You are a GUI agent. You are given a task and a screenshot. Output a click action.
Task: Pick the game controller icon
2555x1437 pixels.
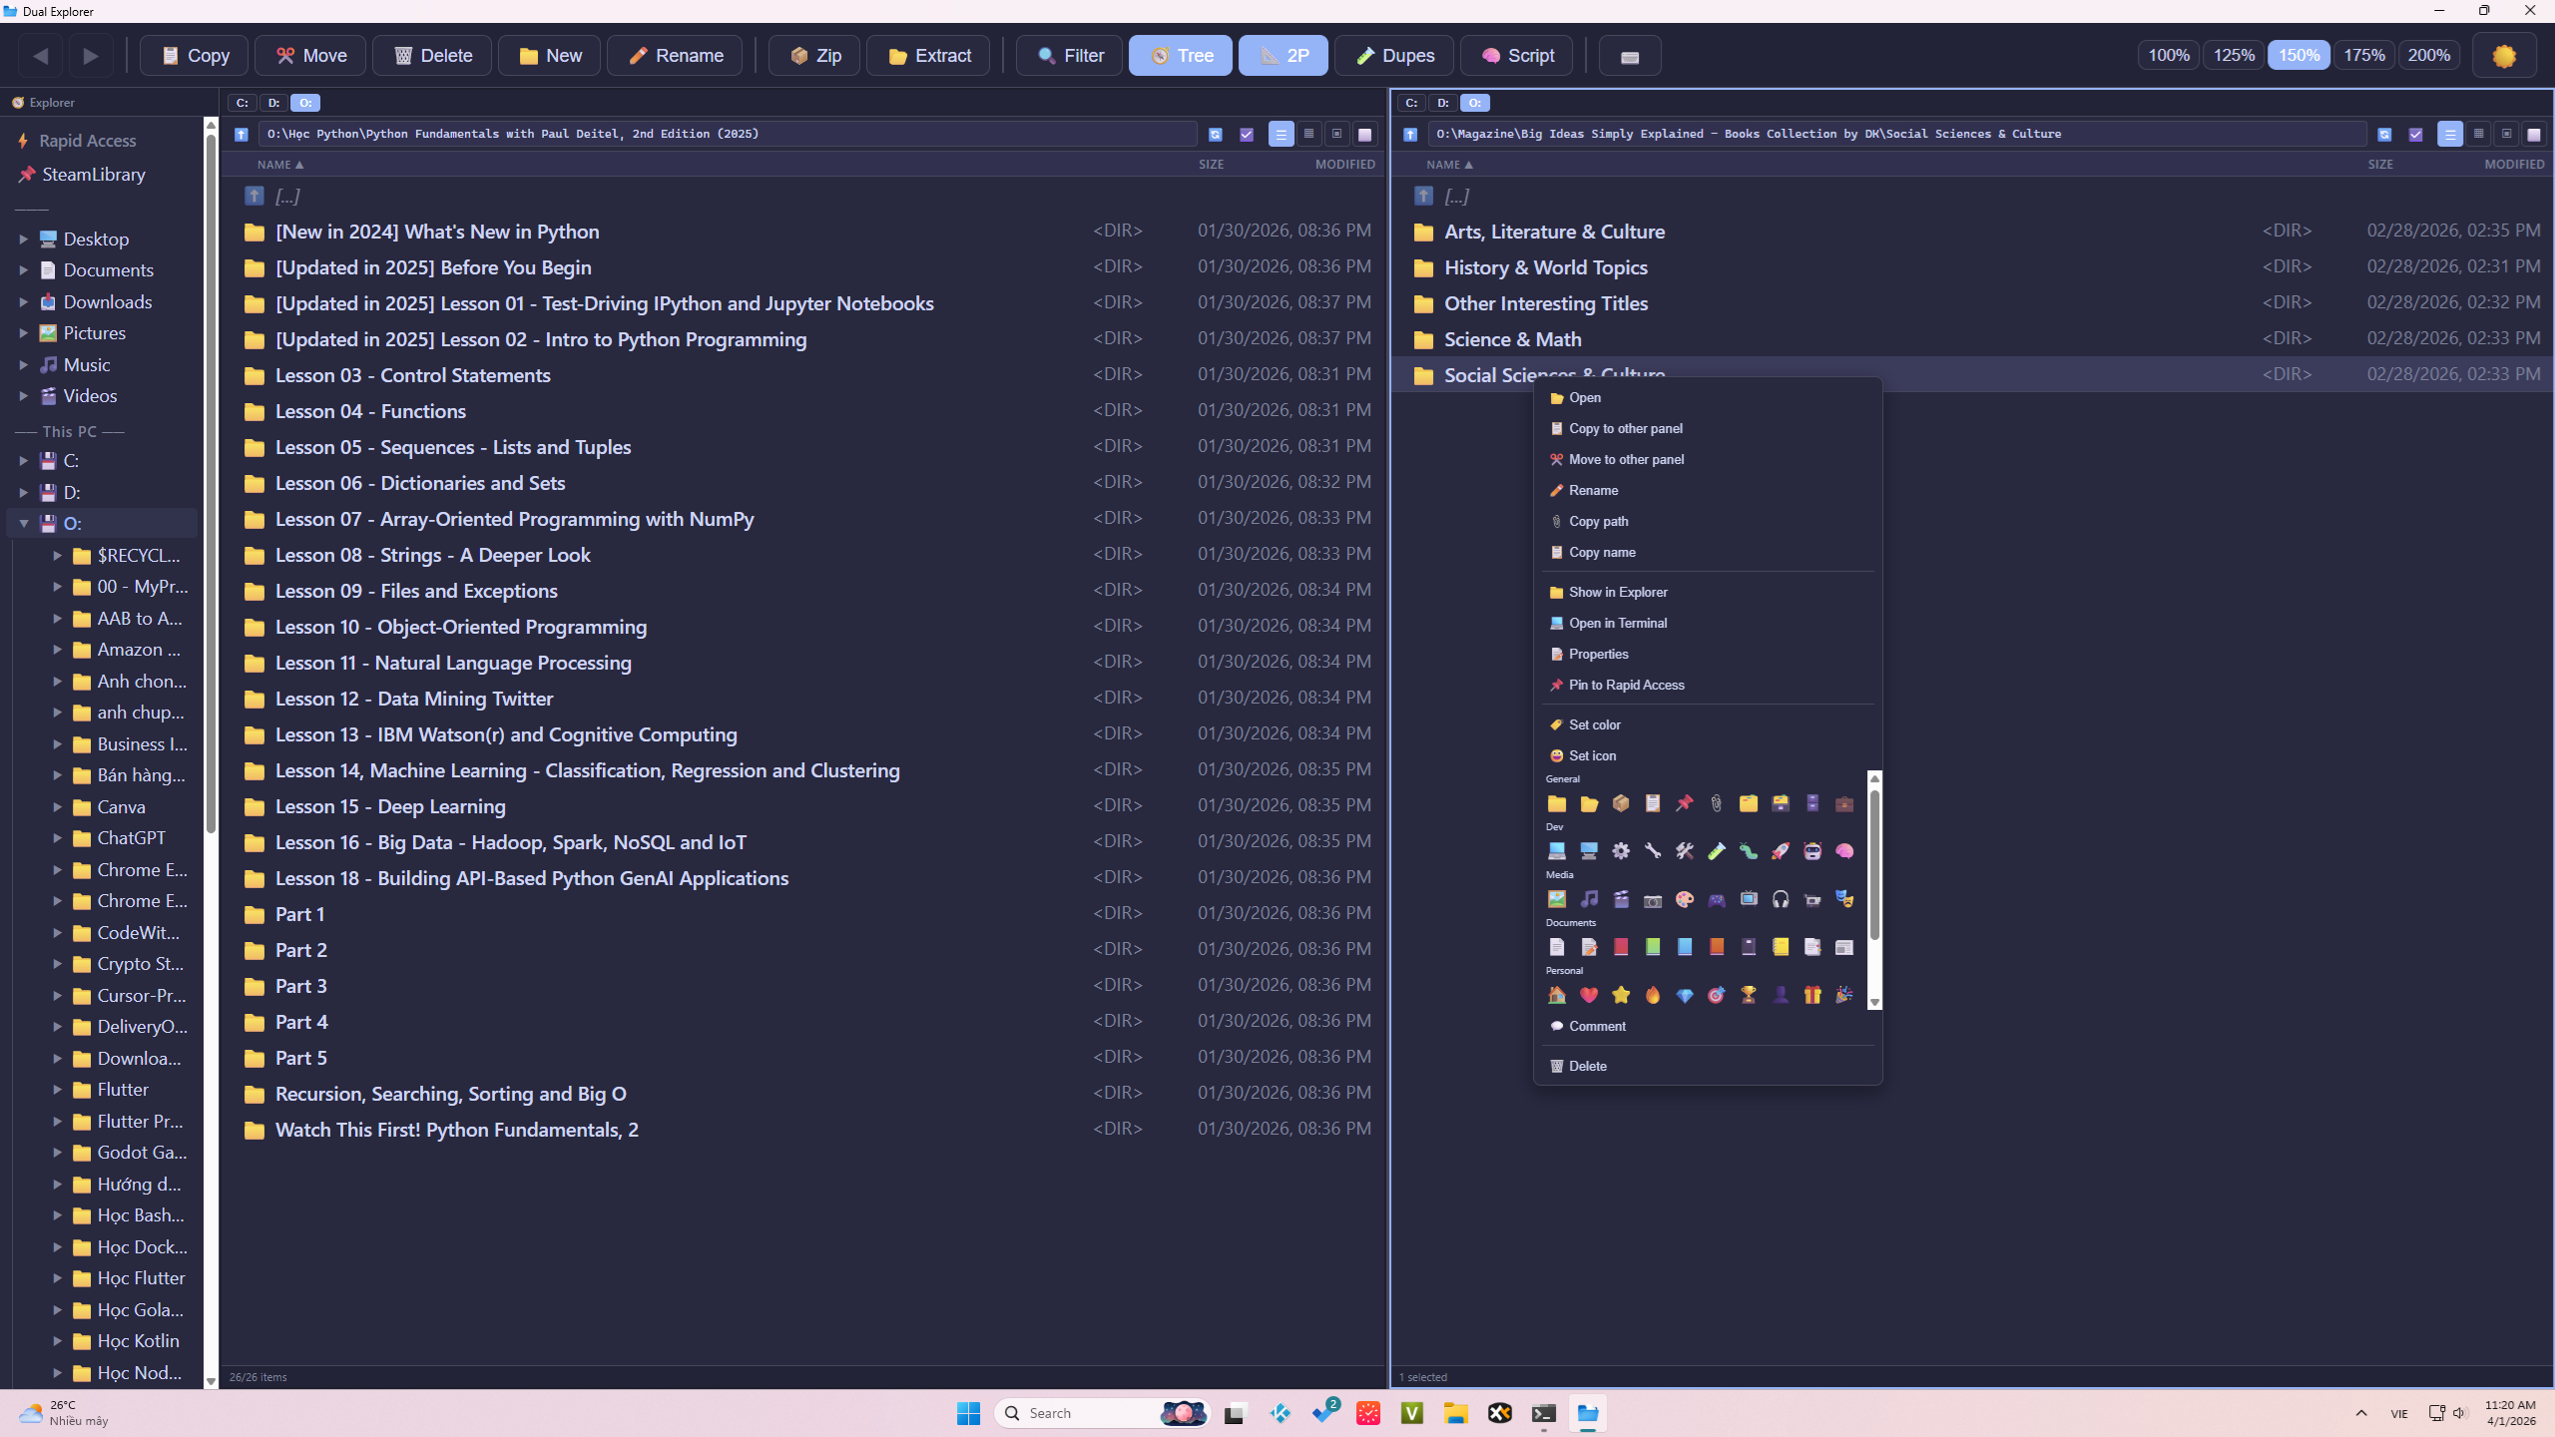pos(1717,899)
